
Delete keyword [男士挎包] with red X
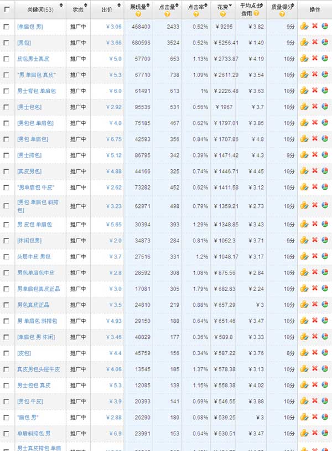(x=315, y=155)
